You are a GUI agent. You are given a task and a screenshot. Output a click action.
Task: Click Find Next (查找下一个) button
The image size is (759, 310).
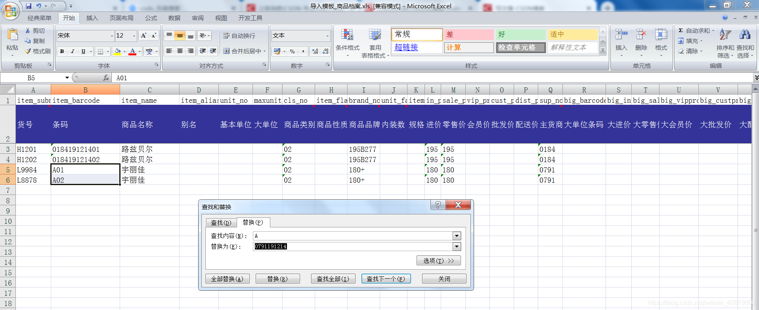click(386, 279)
